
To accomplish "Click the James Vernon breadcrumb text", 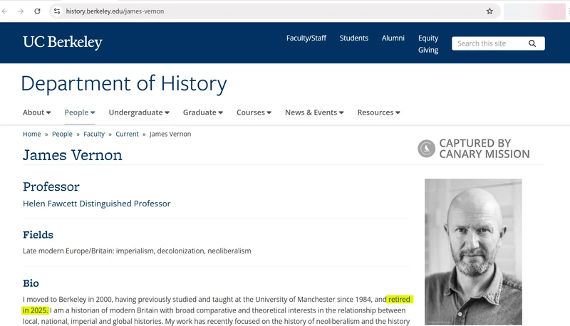I will click(x=170, y=134).
